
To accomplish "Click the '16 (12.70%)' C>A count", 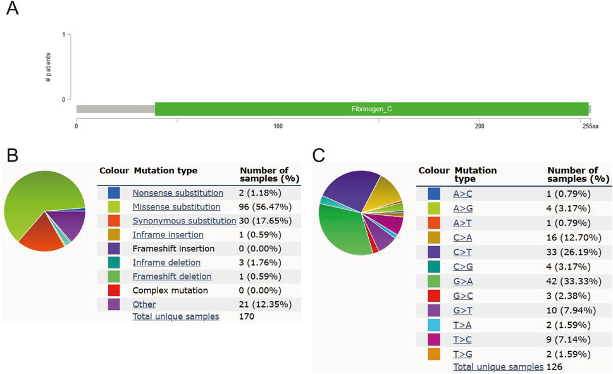I will pos(574,237).
